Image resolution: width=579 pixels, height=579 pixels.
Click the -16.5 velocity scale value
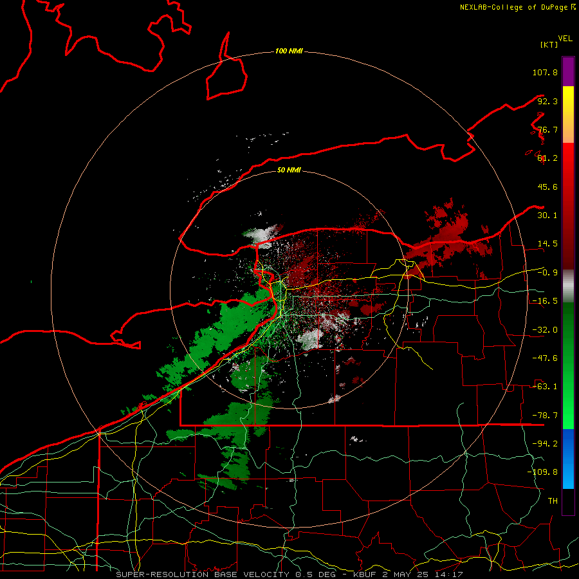pyautogui.click(x=545, y=301)
